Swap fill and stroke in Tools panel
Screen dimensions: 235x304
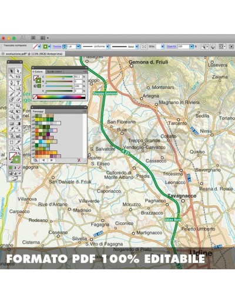pyautogui.click(x=19, y=153)
